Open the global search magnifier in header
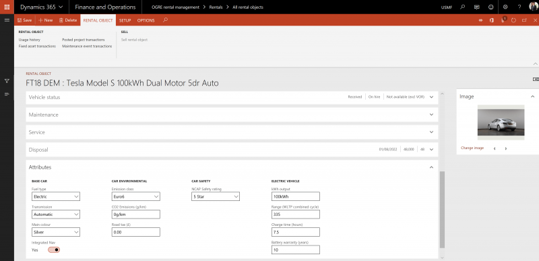The height and width of the screenshot is (261, 539). [x=463, y=7]
